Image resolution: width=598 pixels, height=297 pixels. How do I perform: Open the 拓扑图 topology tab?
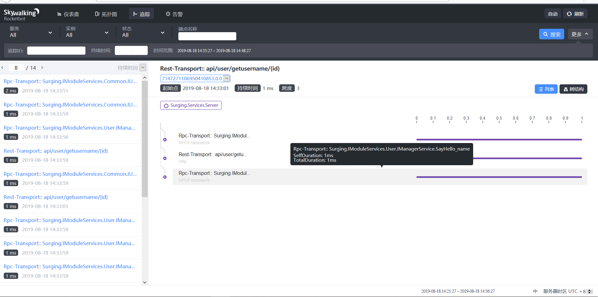click(106, 14)
